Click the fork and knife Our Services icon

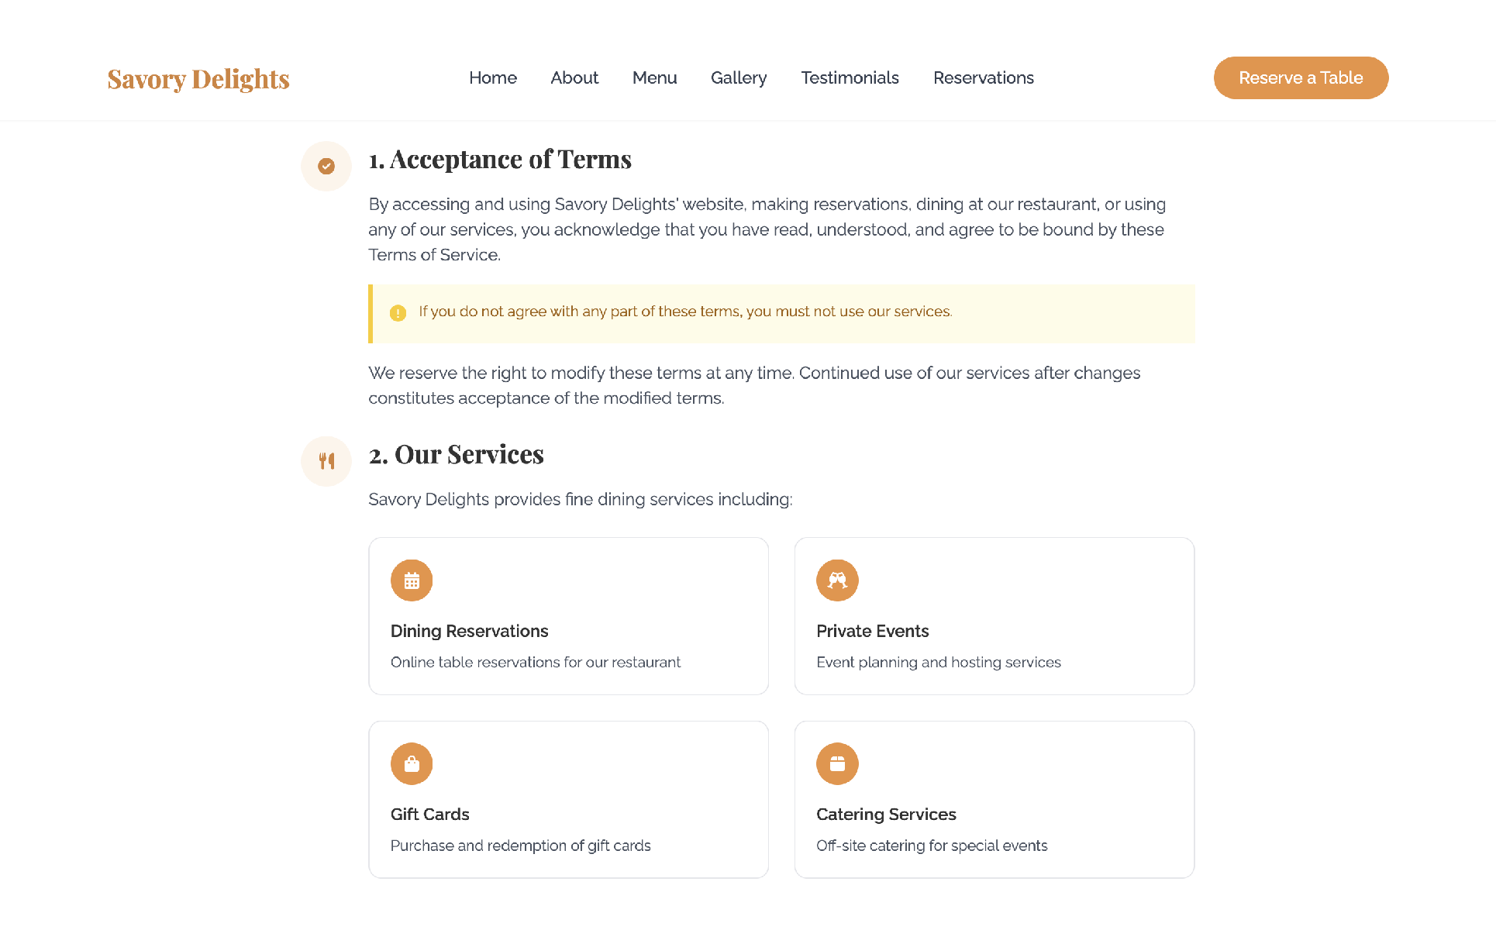coord(326,461)
